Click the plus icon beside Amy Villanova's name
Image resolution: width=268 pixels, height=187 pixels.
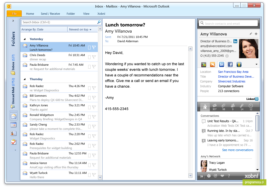point(256,34)
